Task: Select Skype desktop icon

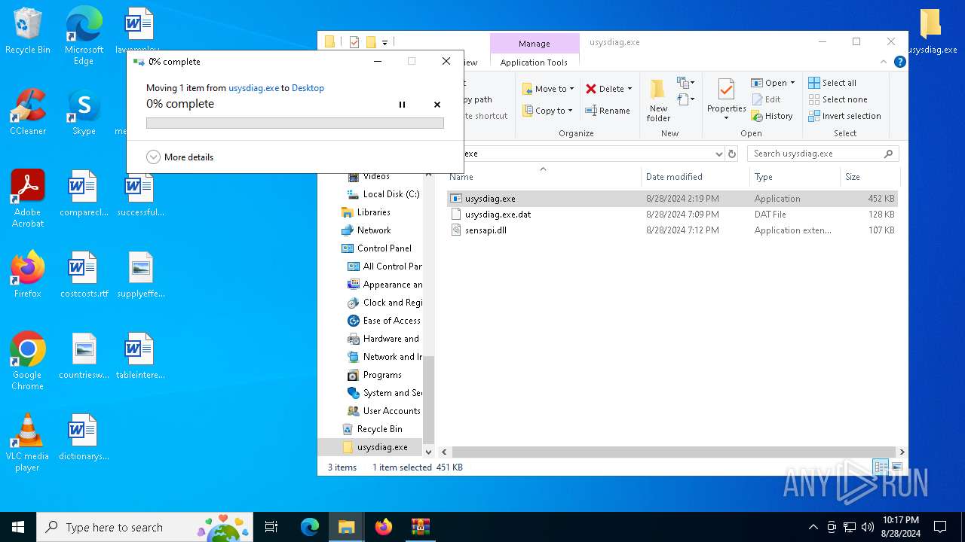Action: click(x=84, y=113)
